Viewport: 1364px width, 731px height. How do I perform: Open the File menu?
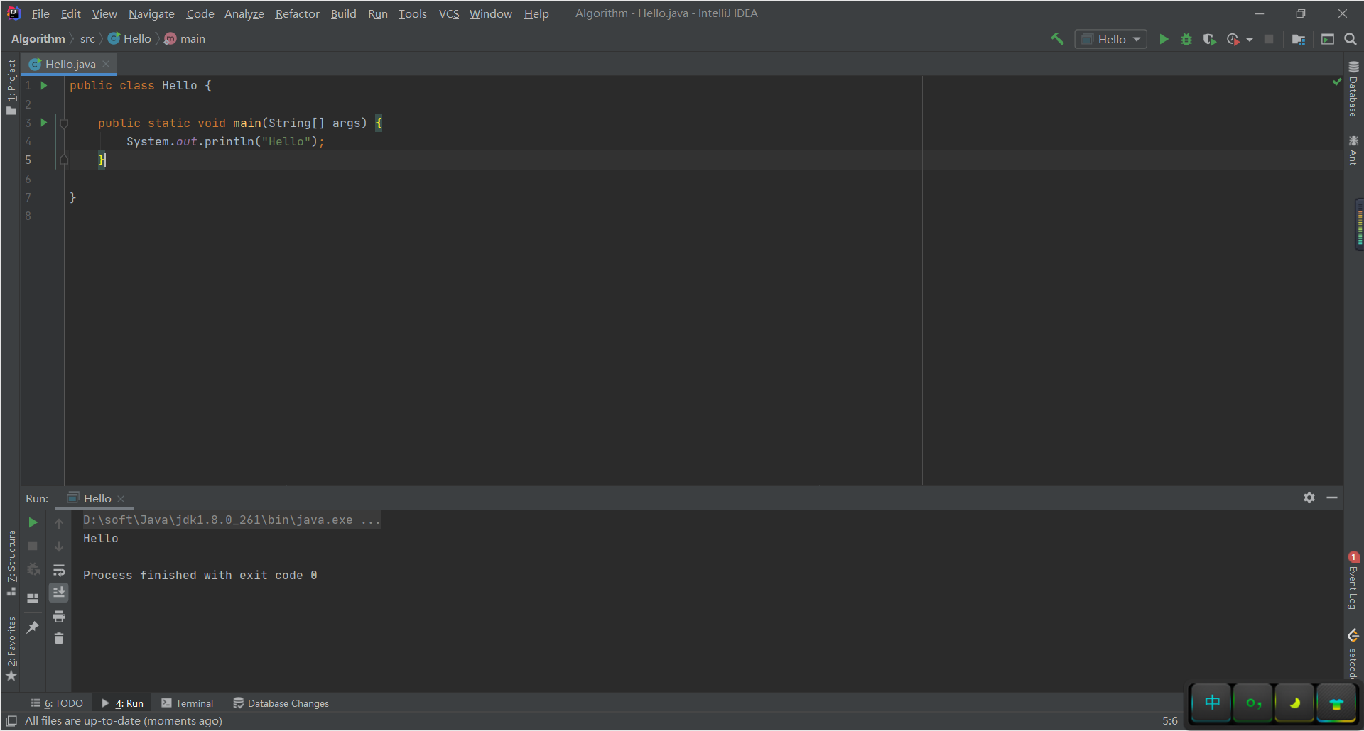40,13
